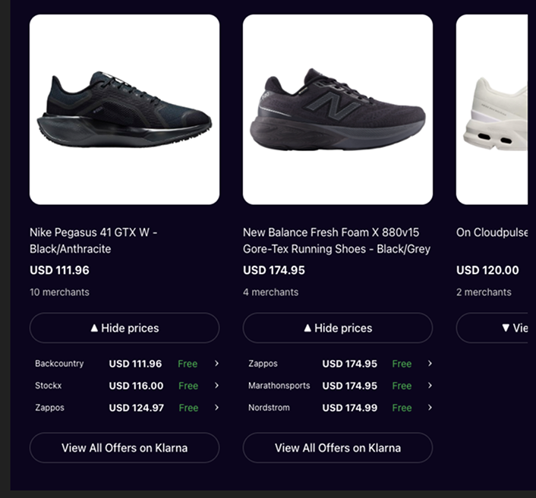Viewport: 536px width, 498px height.
Task: Click chevron arrow next to Backcountry offer
Action: (216, 364)
